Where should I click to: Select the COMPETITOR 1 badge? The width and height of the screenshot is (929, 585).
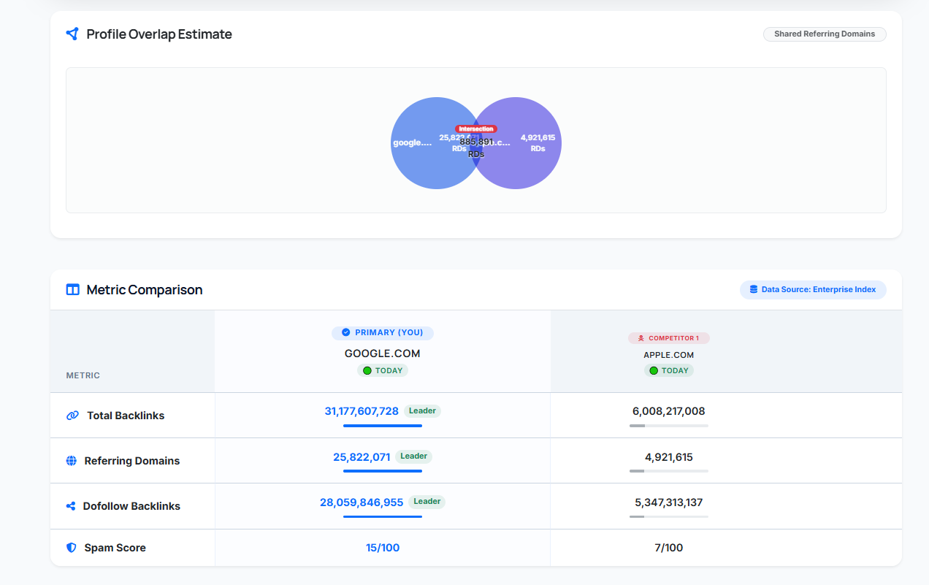tap(669, 338)
